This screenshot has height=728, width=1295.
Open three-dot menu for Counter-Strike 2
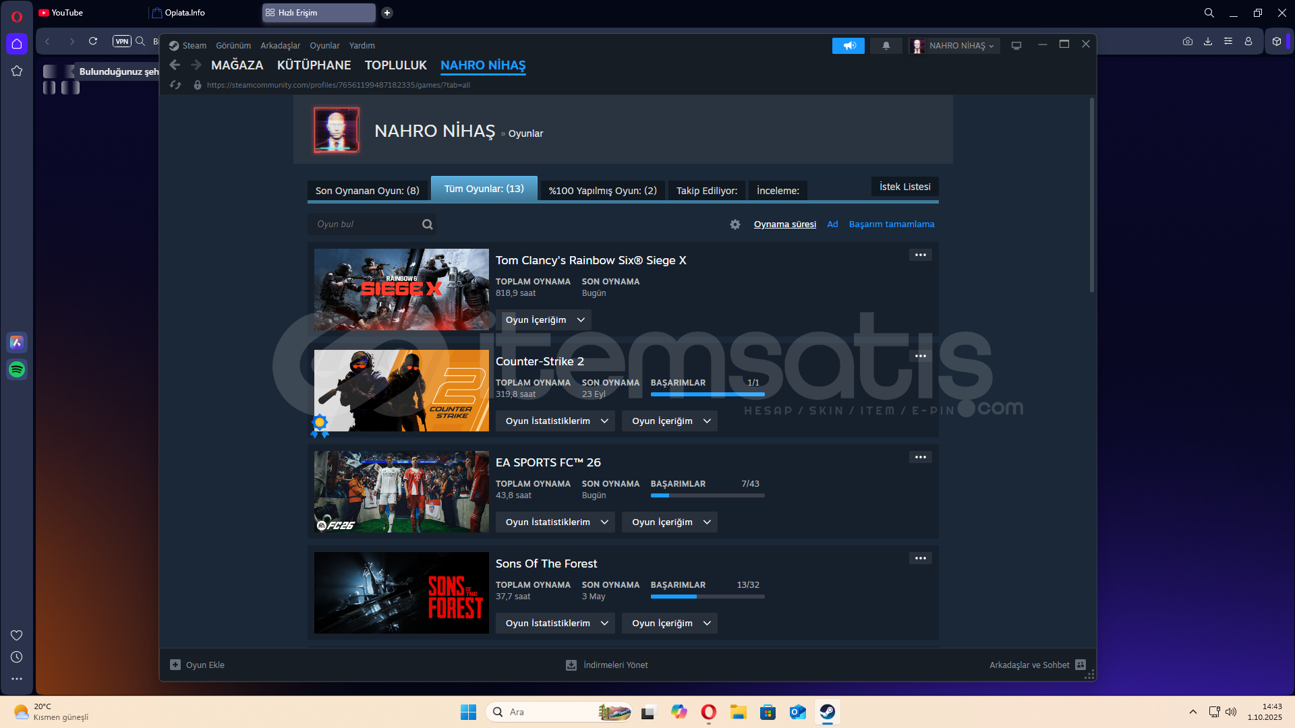click(920, 356)
